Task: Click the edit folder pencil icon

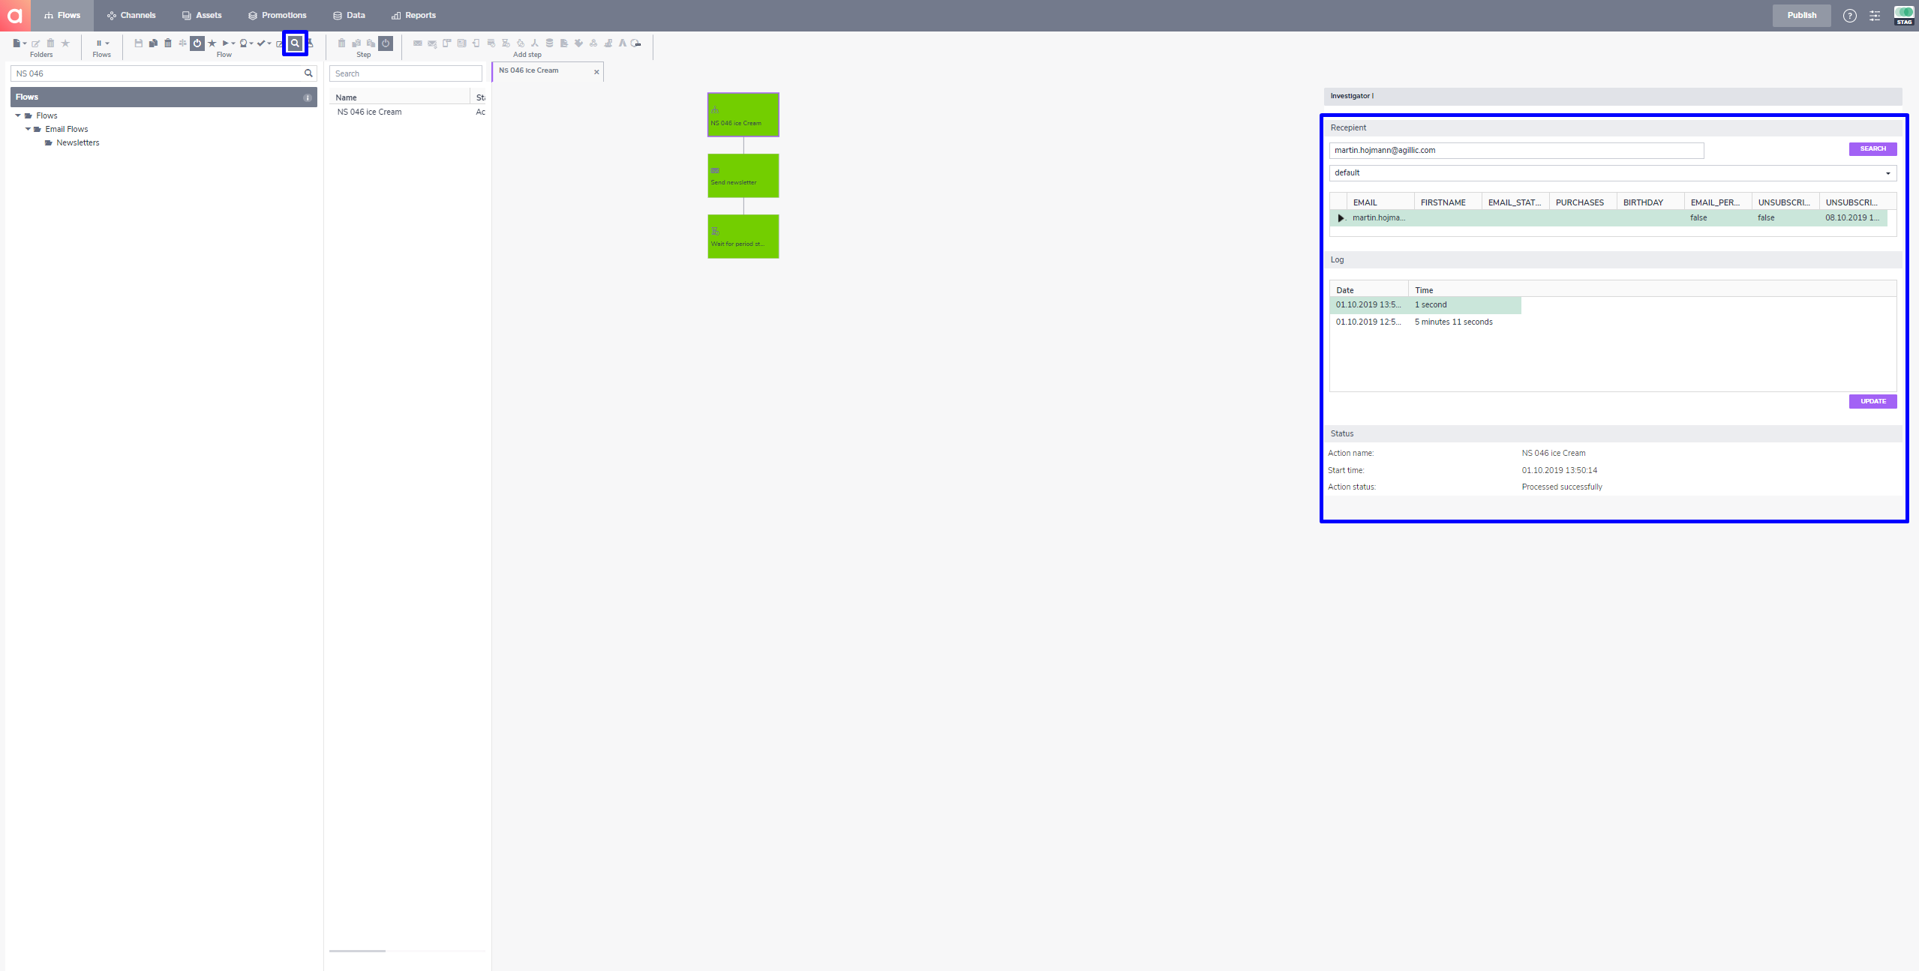Action: (x=35, y=43)
